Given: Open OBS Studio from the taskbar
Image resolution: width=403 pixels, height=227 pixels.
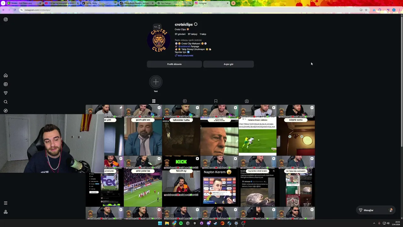Looking at the screenshot, I should (x=243, y=223).
